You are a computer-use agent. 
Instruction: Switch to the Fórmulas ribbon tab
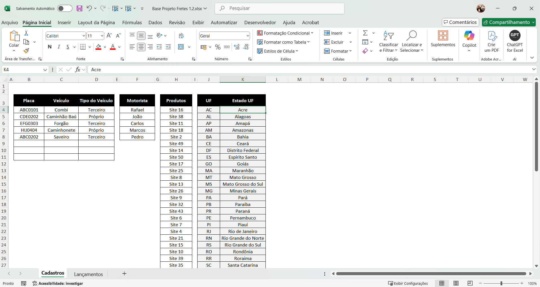(x=132, y=23)
